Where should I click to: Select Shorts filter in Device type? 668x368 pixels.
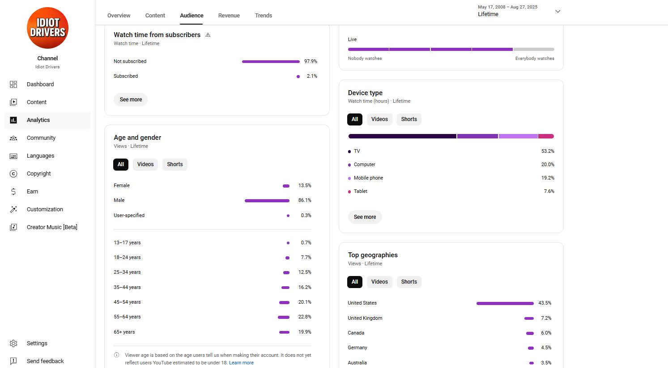coord(408,119)
